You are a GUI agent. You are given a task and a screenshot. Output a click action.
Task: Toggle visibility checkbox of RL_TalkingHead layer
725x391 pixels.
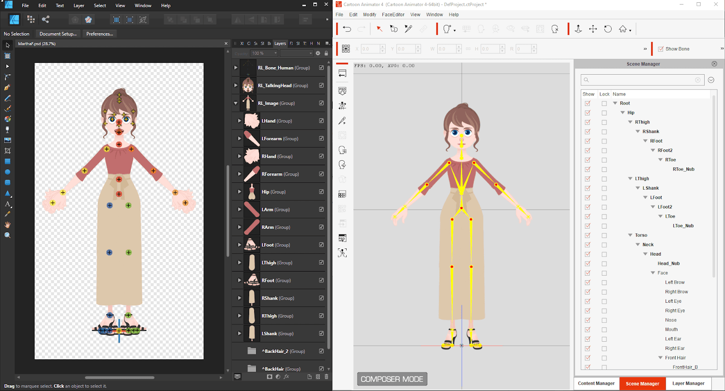(x=321, y=86)
